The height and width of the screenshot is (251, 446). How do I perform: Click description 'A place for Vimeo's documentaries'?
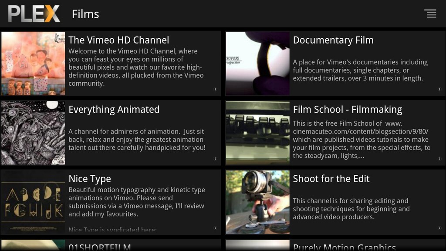point(360,70)
